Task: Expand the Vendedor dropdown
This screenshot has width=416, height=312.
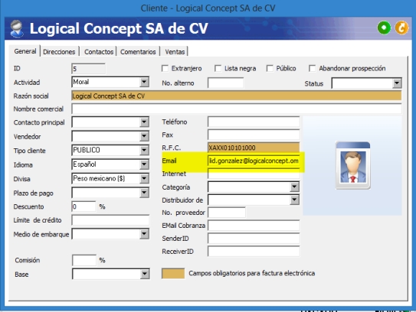Action: [144, 136]
